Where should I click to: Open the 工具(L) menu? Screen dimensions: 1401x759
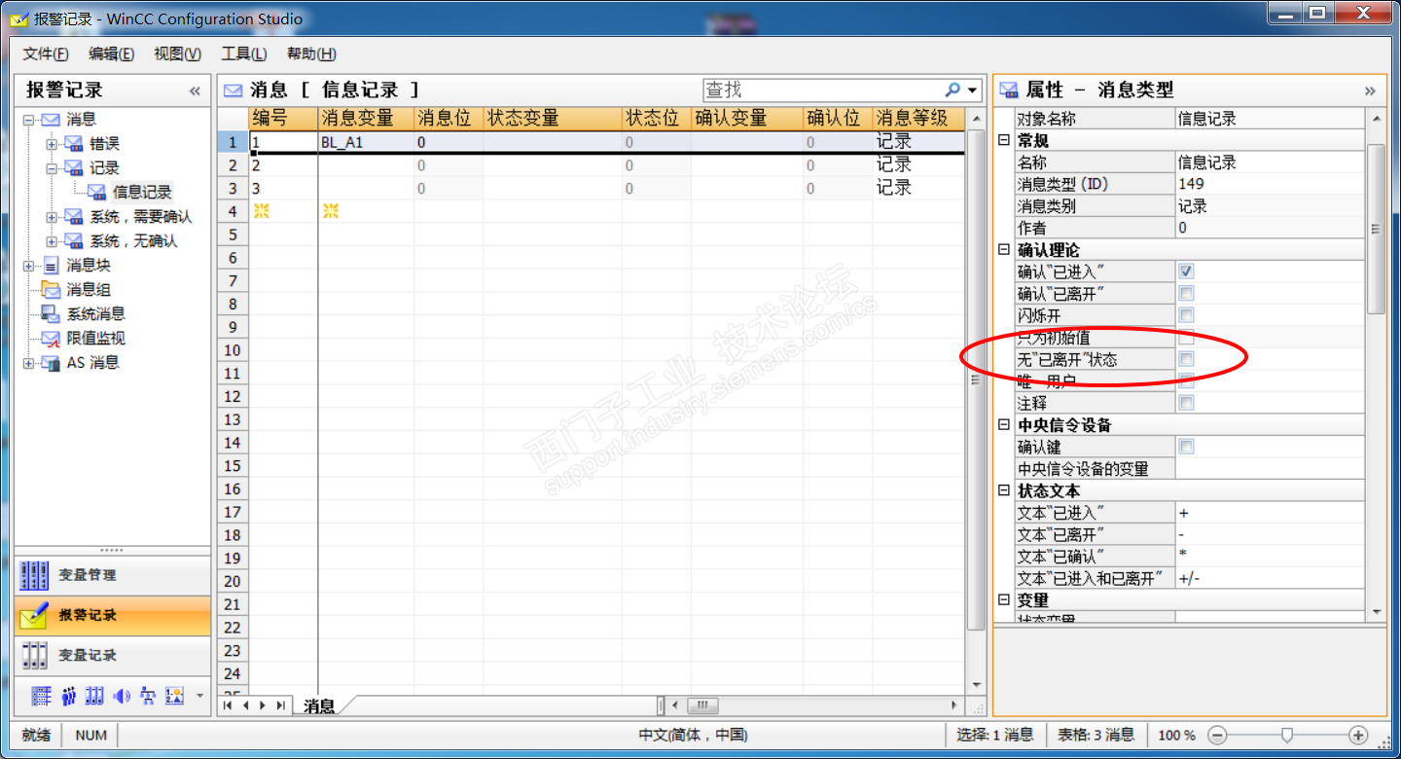[243, 54]
